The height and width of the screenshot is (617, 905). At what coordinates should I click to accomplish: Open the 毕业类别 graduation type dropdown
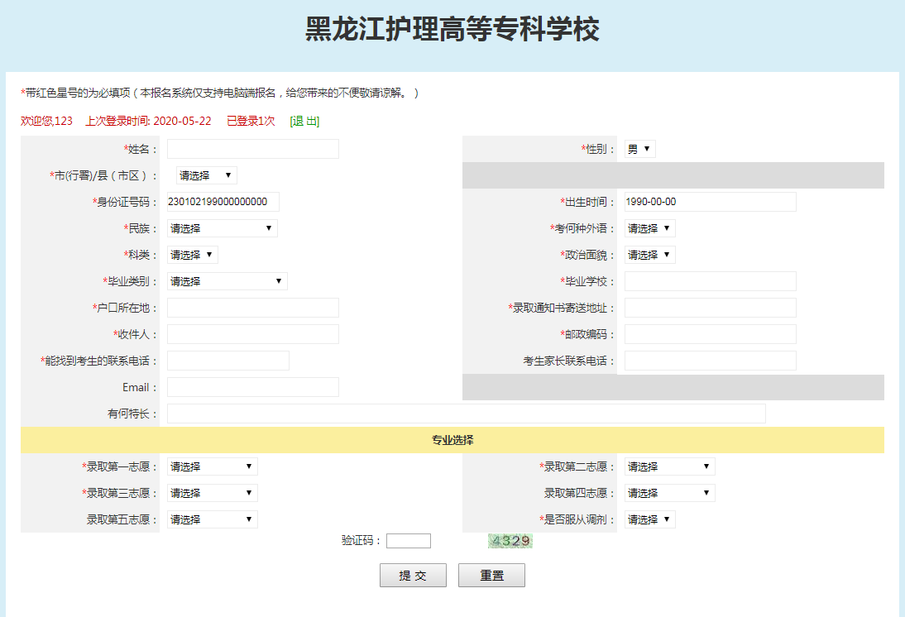click(x=227, y=281)
